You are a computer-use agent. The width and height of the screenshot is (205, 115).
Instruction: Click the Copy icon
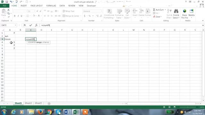[x=9, y=13]
